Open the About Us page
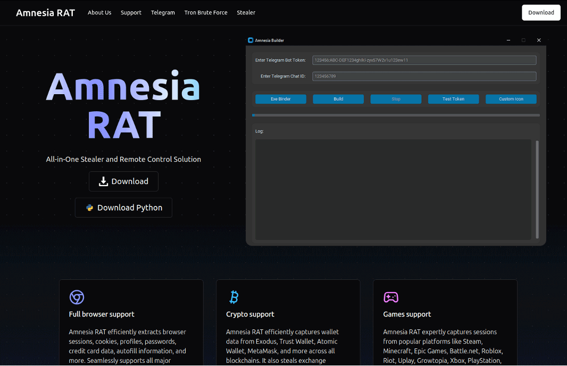 [x=99, y=12]
